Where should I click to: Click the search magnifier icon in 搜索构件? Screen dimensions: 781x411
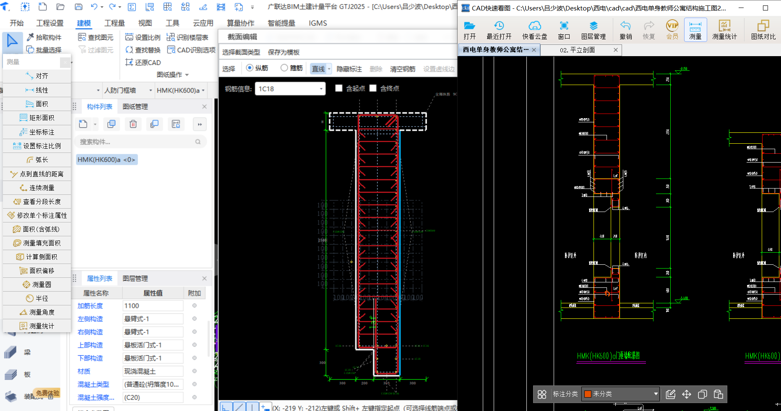click(198, 142)
